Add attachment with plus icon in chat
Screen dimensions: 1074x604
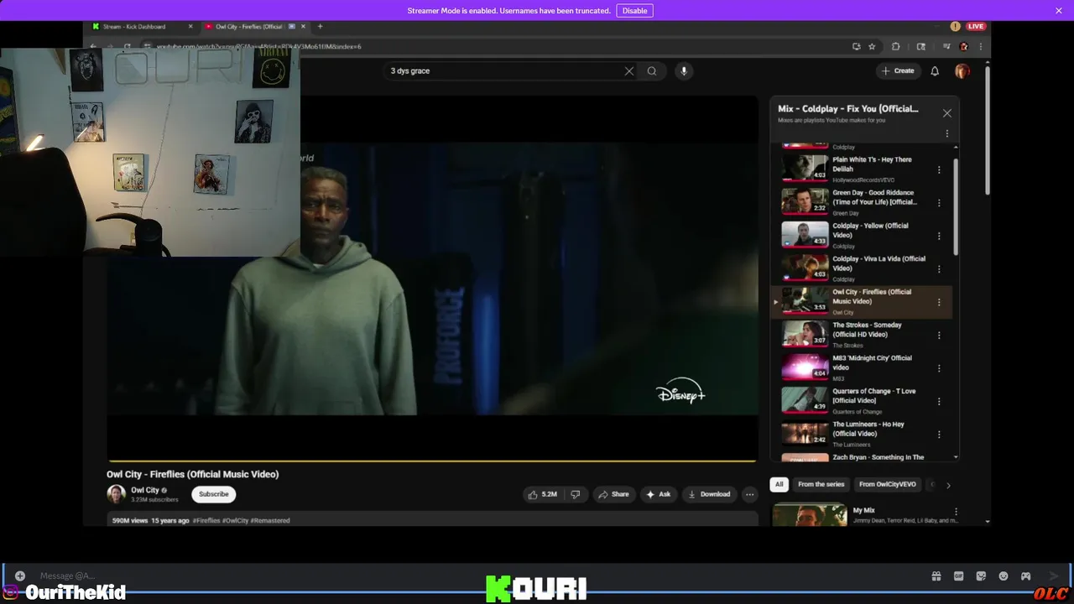(20, 575)
